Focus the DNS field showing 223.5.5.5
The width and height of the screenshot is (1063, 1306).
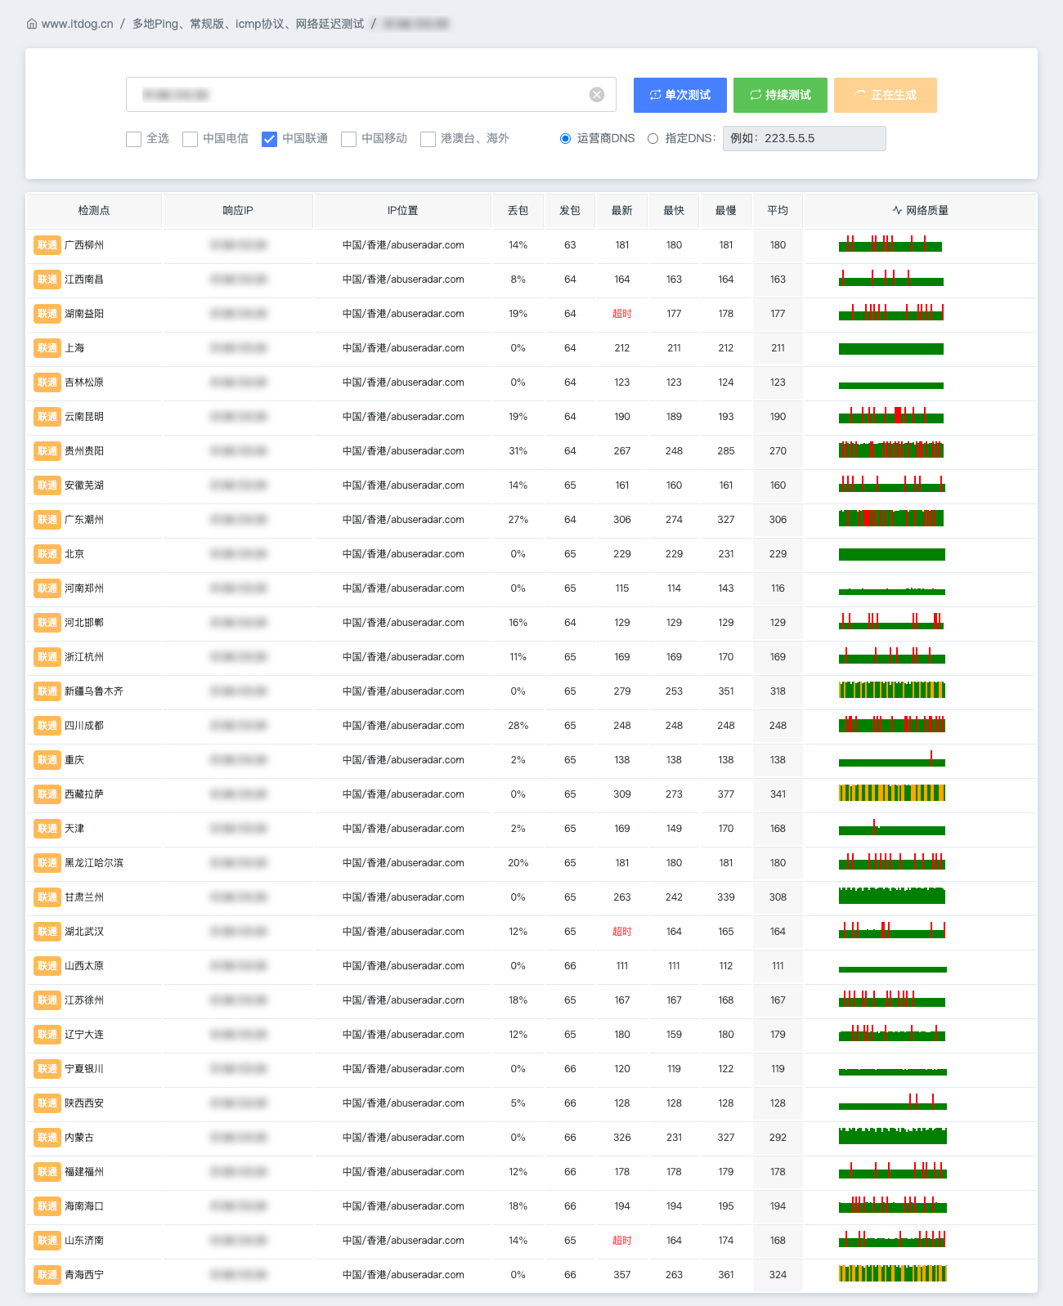click(x=805, y=138)
